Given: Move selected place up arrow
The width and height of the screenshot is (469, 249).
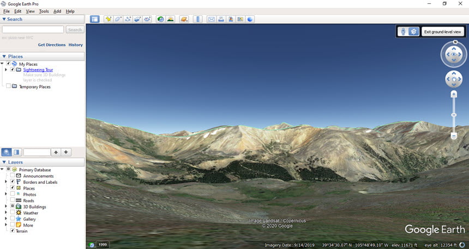Looking at the screenshot, I should pyautogui.click(x=56, y=152).
